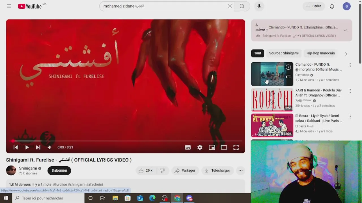Add Clemando FUNDO to Watch later
Image resolution: width=362 pixels, height=203 pixels.
click(288, 67)
